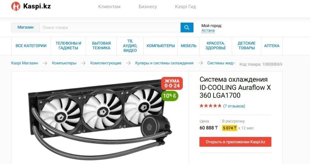Click the Kaspi.kz logo icon
Image resolution: width=310 pixels, height=164 pixels.
pyautogui.click(x=15, y=6)
